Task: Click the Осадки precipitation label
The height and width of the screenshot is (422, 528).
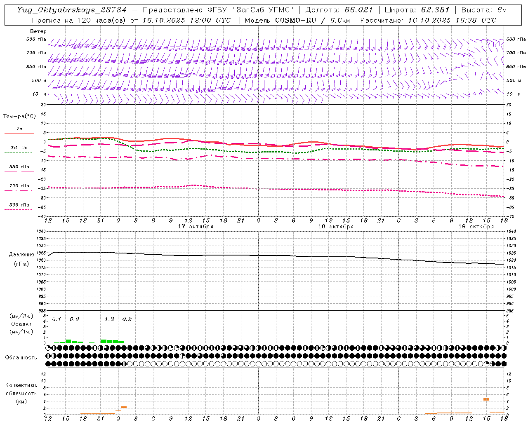Action: point(21,324)
